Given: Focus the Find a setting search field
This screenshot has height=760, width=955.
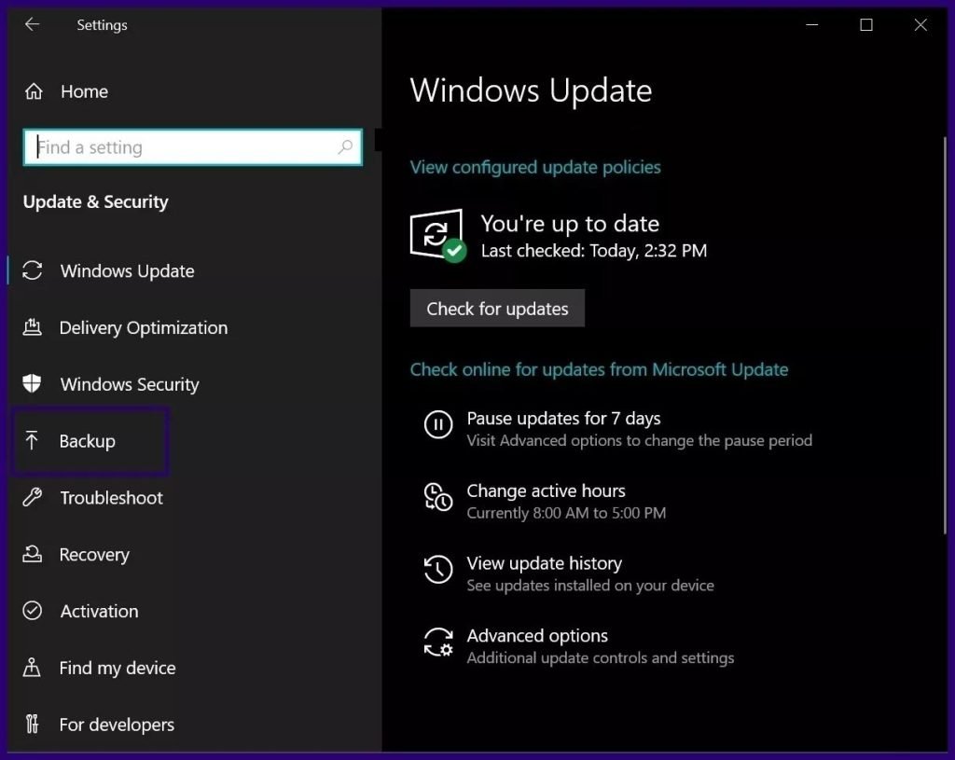Looking at the screenshot, I should (192, 146).
